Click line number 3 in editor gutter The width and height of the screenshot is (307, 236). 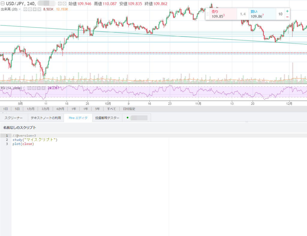click(7, 144)
